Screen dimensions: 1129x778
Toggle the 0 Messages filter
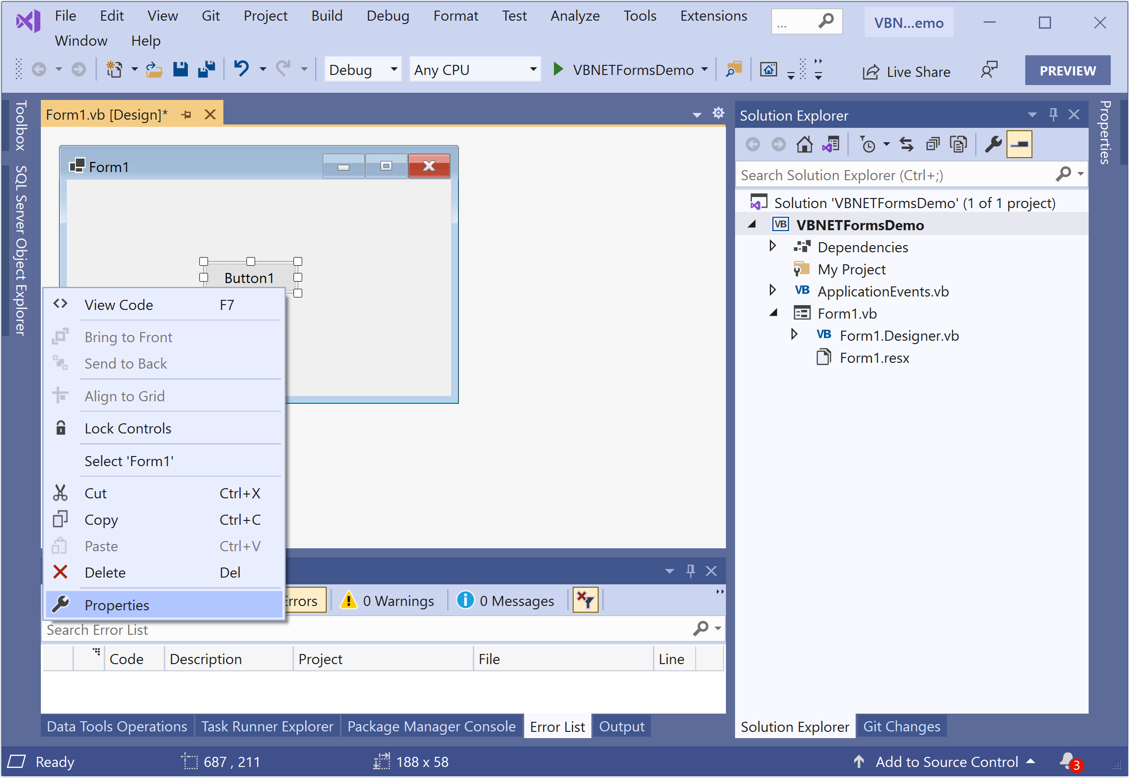coord(506,601)
